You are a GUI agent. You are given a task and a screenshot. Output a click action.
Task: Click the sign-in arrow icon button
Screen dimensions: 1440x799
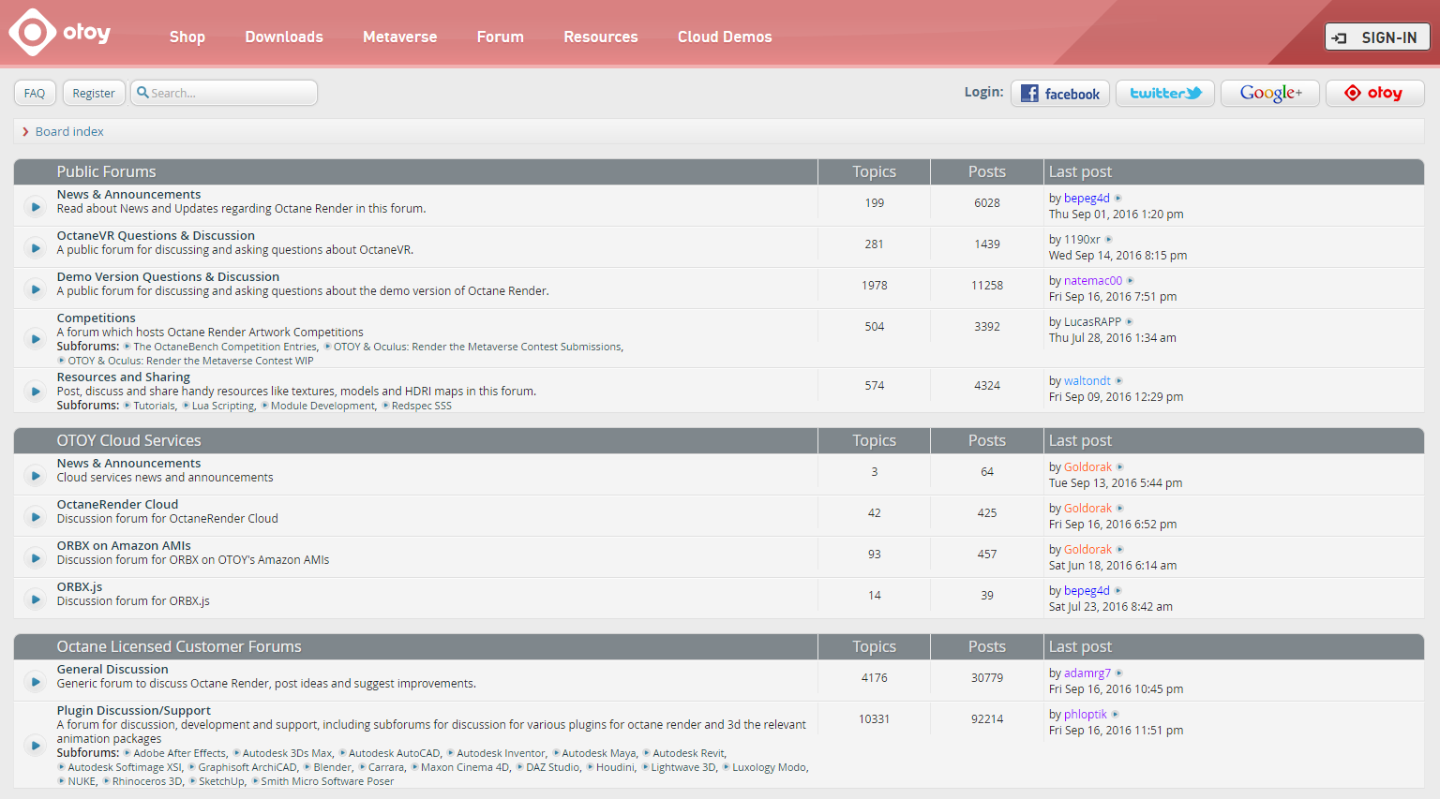pos(1377,37)
